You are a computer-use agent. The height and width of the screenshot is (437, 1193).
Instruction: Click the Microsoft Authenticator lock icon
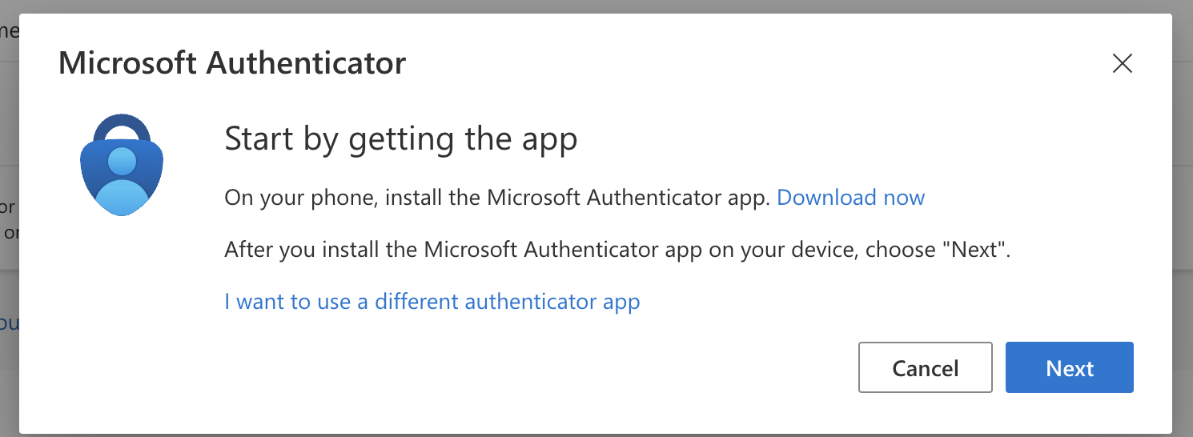121,166
